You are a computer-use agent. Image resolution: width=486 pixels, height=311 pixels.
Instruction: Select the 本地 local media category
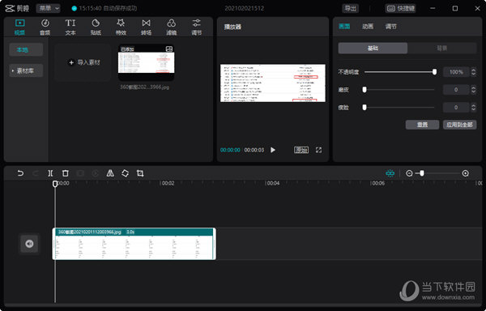pyautogui.click(x=26, y=50)
